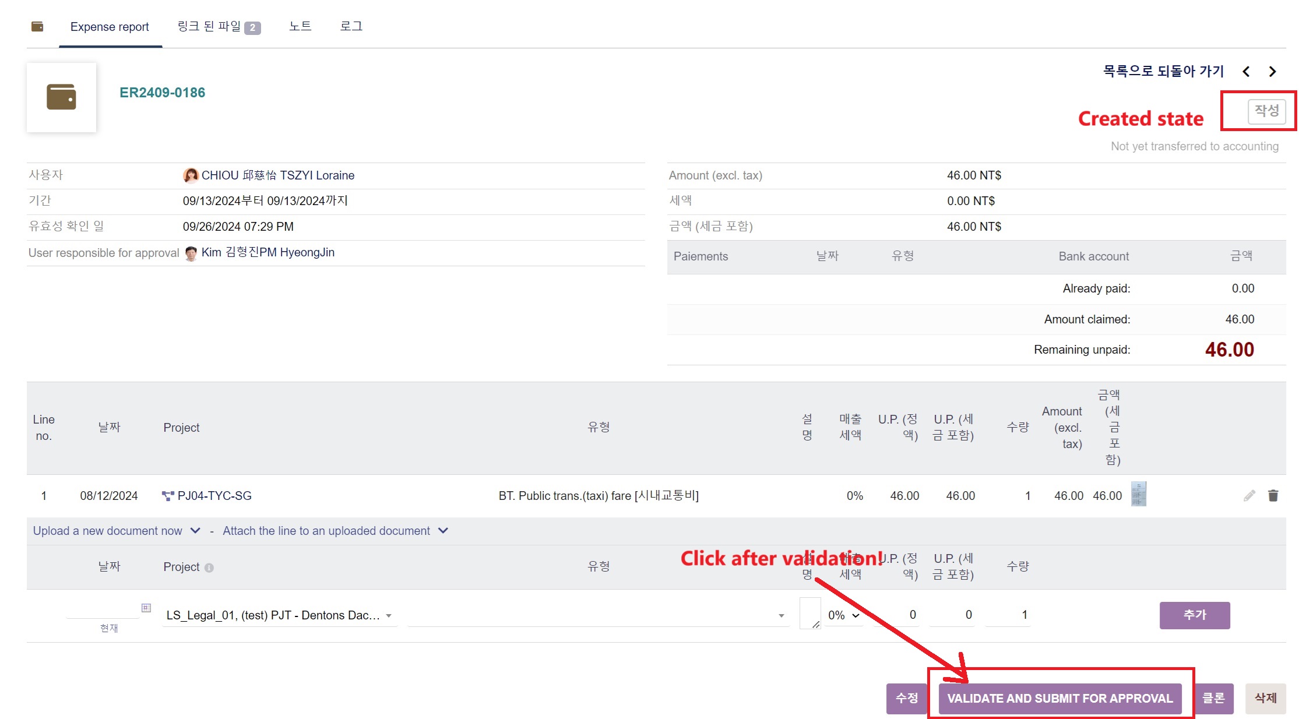Click the large wallet expense report image
Screen dimensions: 1299x719
[61, 97]
